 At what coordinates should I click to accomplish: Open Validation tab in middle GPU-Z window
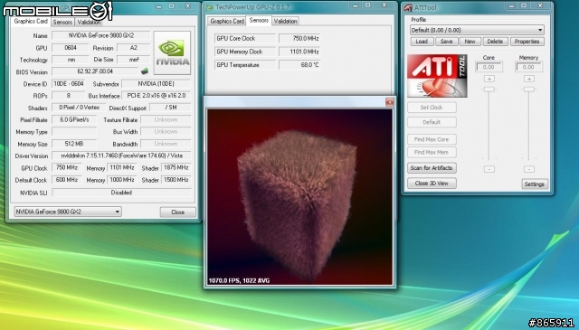(x=285, y=21)
